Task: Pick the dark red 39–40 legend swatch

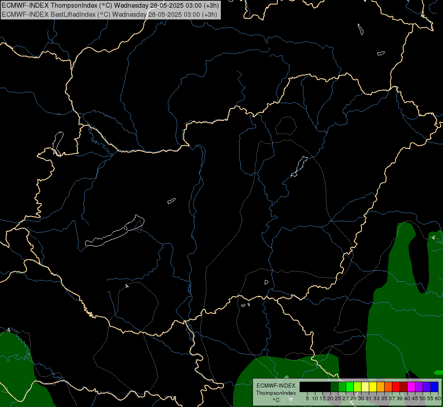Action: (404, 387)
